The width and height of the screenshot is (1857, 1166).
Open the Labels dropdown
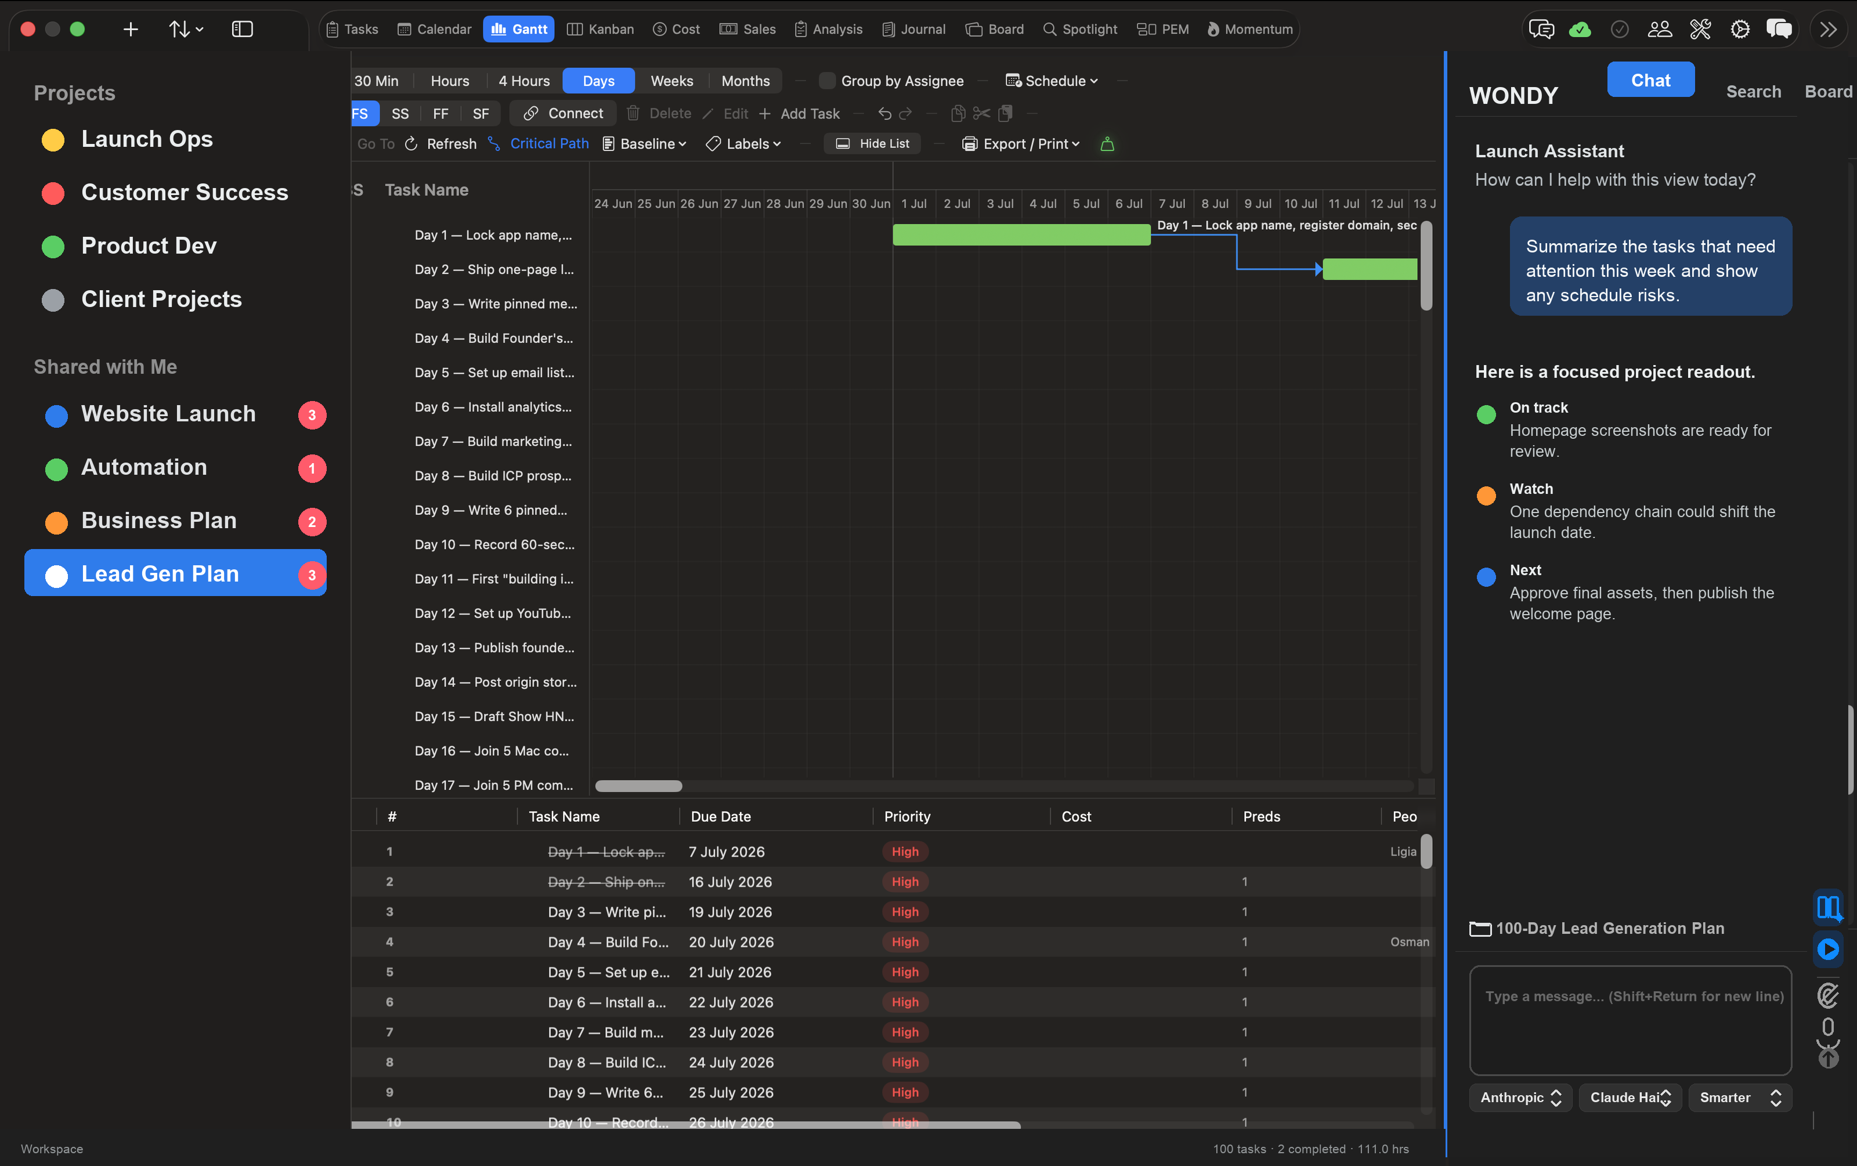(x=744, y=143)
